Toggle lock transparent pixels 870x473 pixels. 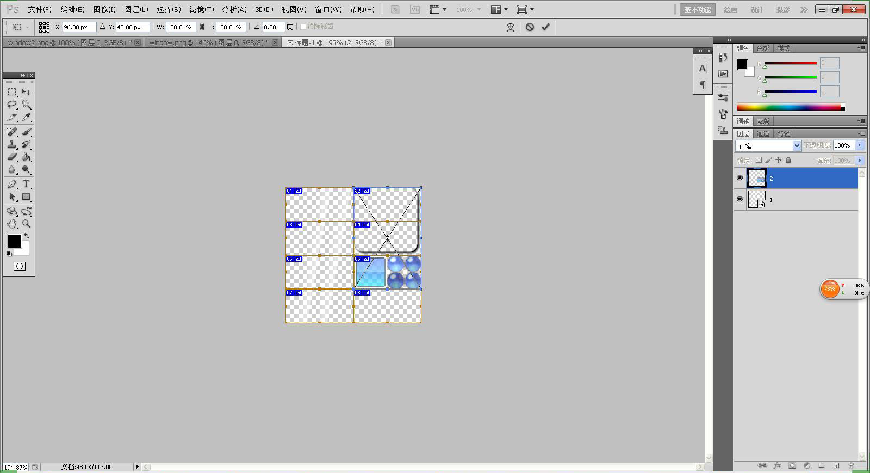tap(759, 160)
